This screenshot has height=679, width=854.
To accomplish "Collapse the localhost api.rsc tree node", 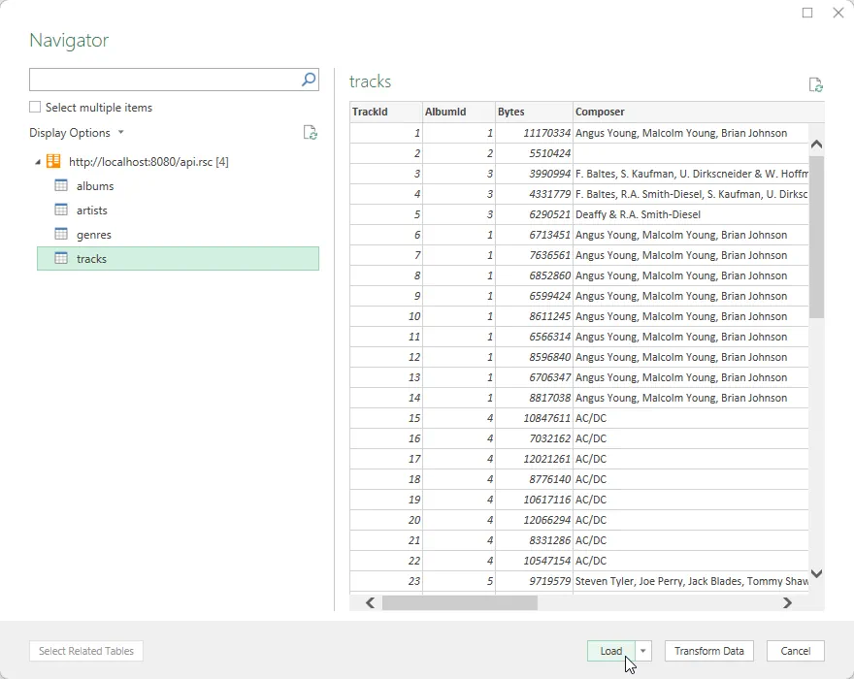I will coord(37,162).
